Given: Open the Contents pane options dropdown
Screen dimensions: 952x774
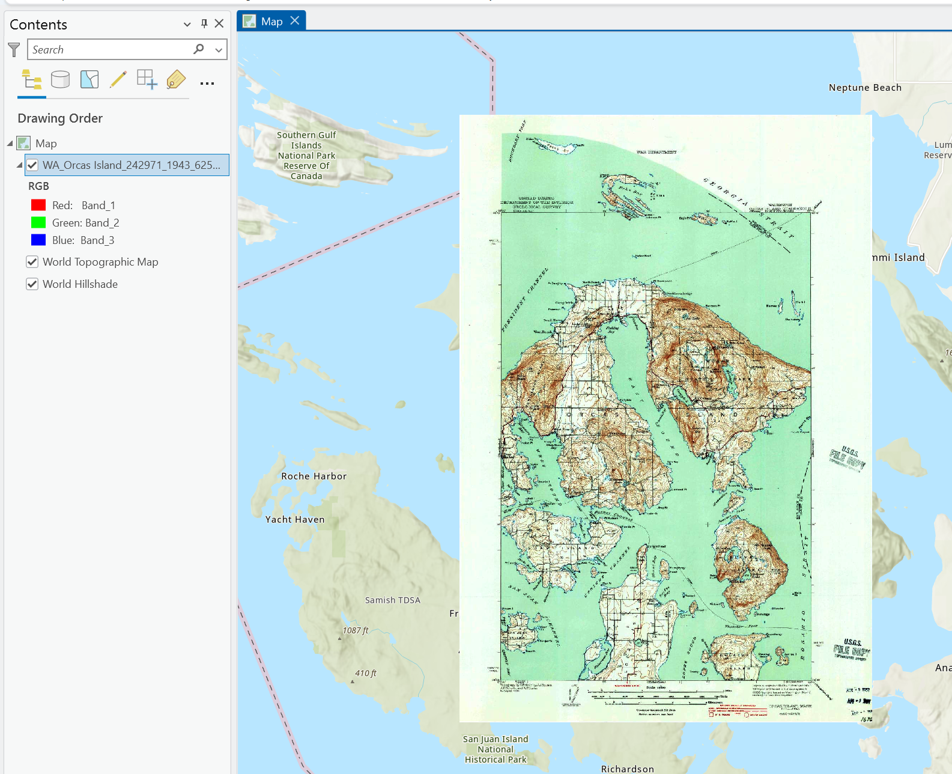Looking at the screenshot, I should pyautogui.click(x=187, y=24).
